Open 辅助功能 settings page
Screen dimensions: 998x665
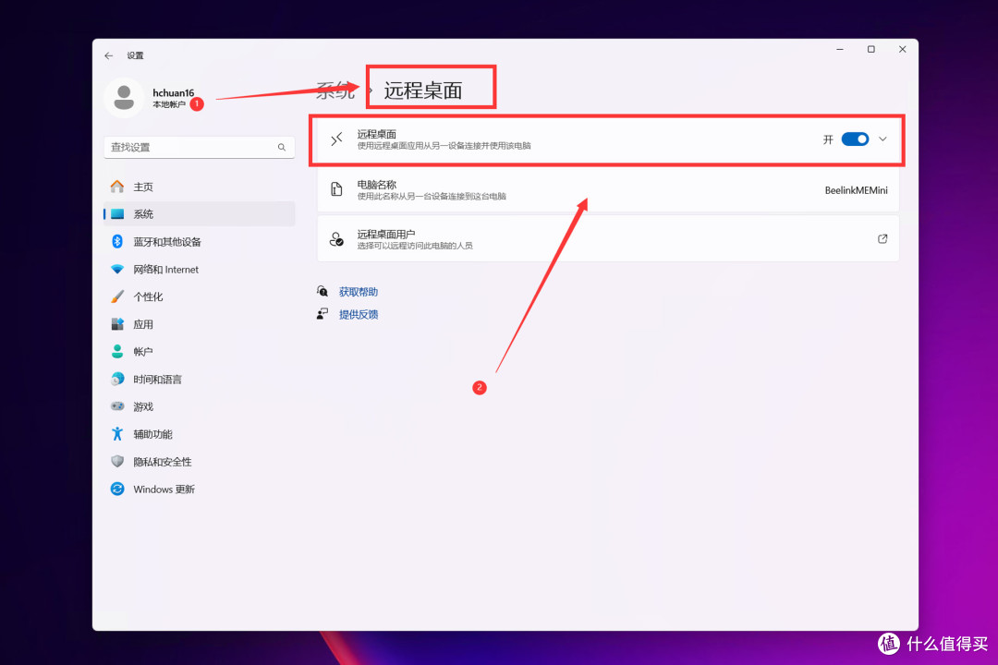click(x=200, y=434)
